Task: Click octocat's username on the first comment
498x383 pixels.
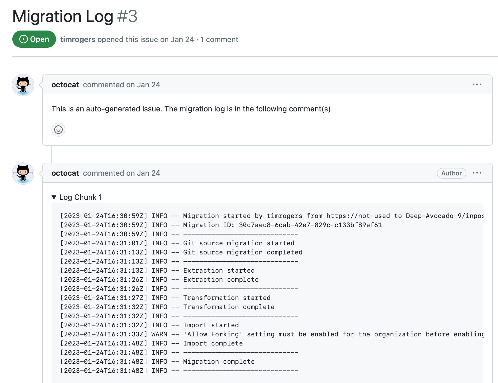Action: point(65,85)
